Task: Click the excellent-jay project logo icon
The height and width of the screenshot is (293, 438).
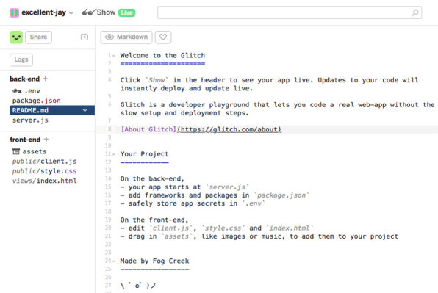Action: click(x=14, y=12)
